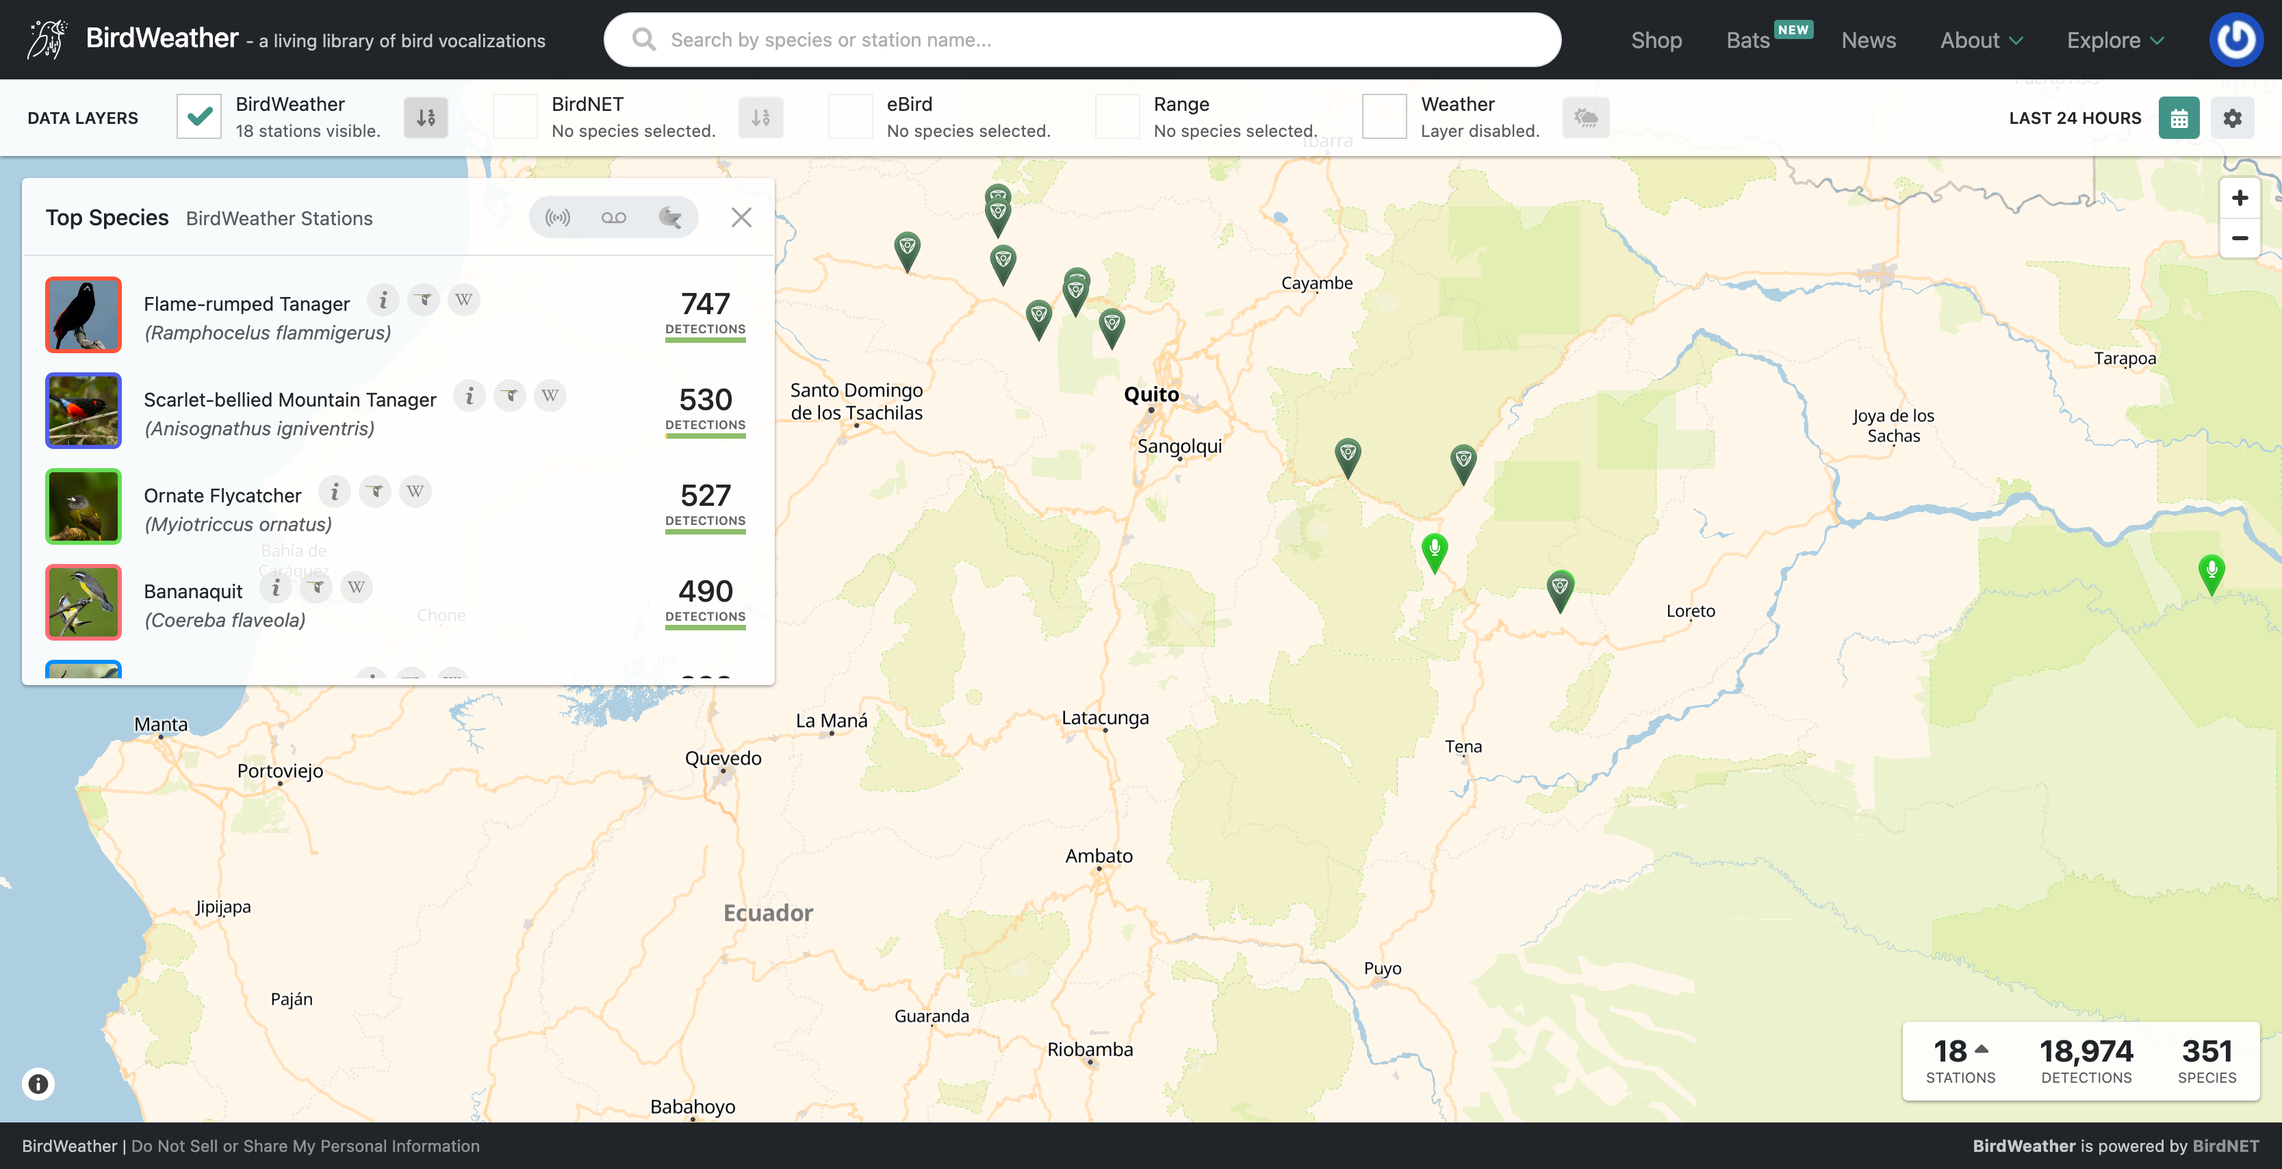2282x1169 pixels.
Task: Open Flame-rumped Tanager thumbnail
Action: 84,314
